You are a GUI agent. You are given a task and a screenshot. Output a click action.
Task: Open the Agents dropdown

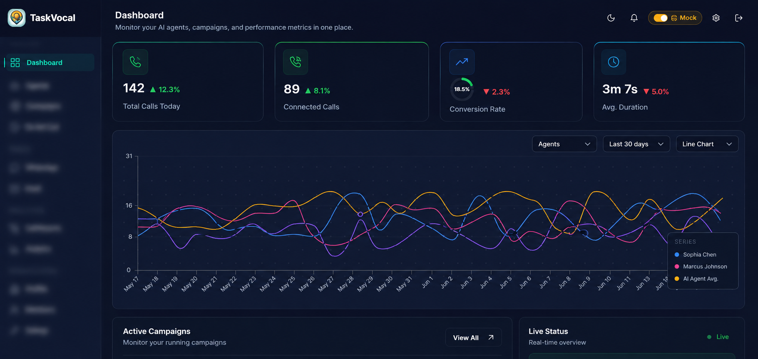coord(564,144)
